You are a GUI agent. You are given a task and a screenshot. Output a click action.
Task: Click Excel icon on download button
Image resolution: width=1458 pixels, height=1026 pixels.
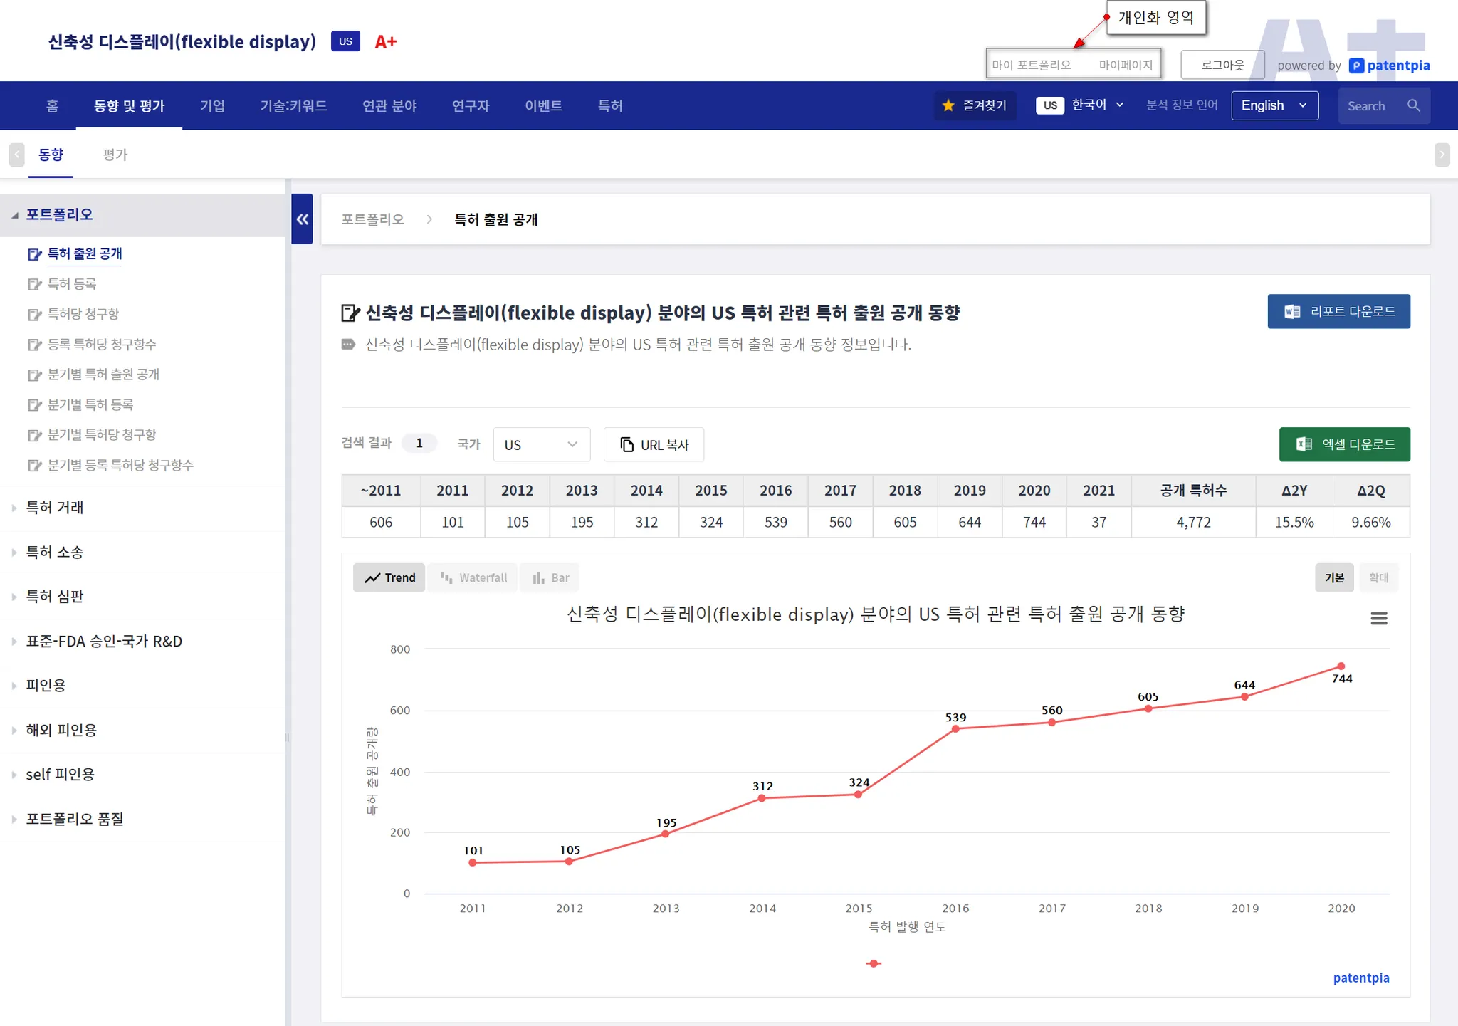pos(1304,444)
